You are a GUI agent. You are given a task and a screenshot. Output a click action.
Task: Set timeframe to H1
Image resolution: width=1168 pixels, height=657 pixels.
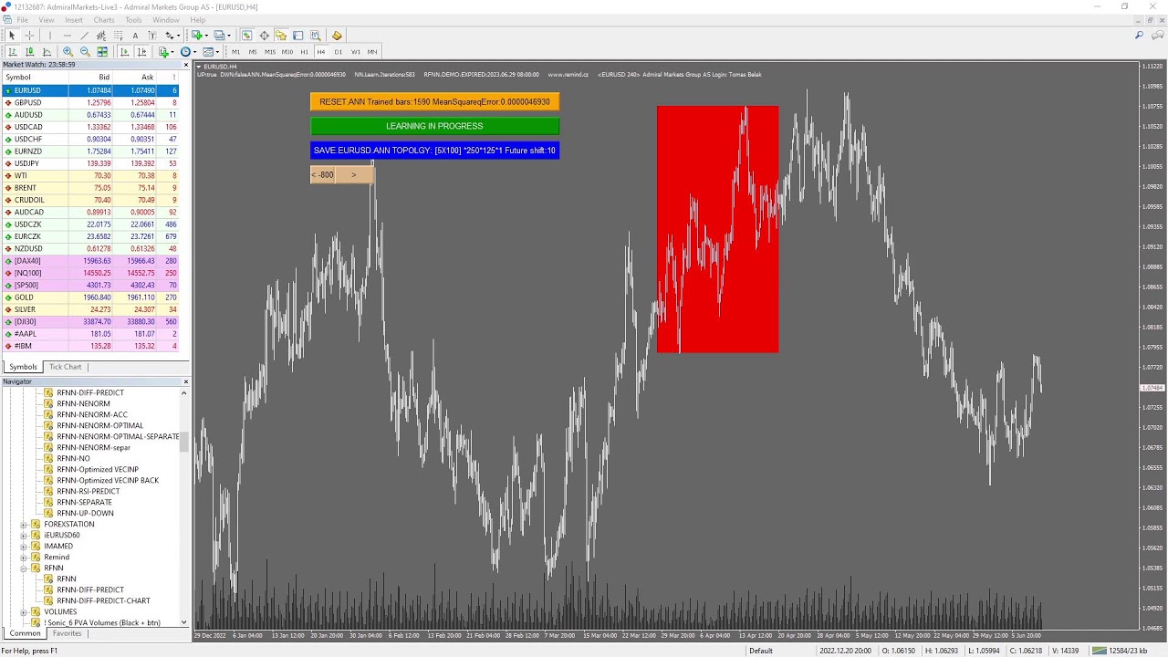305,52
